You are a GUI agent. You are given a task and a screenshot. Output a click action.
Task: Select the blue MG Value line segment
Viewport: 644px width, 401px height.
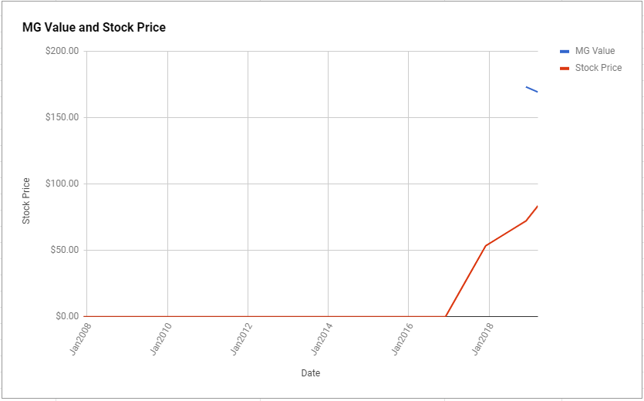pos(532,89)
